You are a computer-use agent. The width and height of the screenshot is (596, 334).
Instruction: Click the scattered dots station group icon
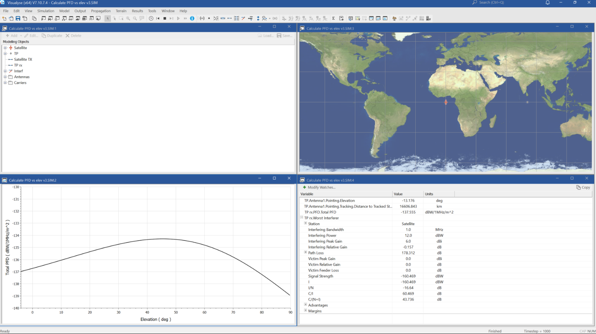(x=216, y=18)
